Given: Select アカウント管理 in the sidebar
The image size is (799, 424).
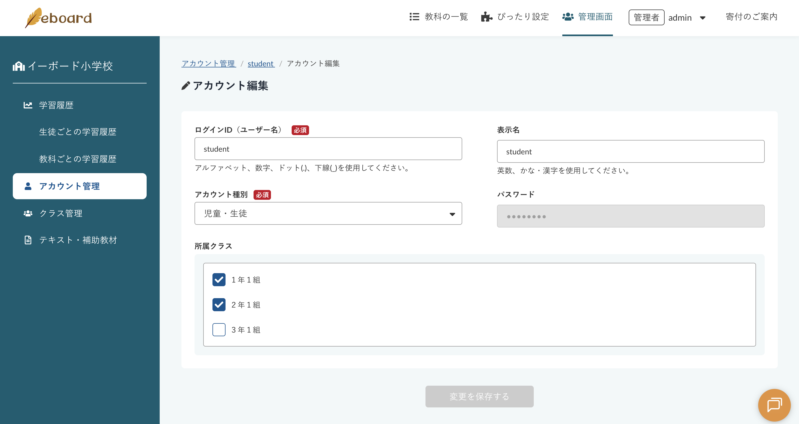Looking at the screenshot, I should point(80,186).
